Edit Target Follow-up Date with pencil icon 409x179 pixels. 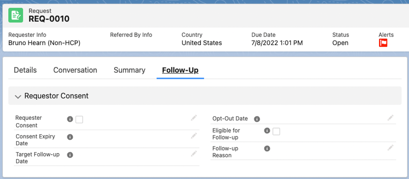click(x=194, y=154)
